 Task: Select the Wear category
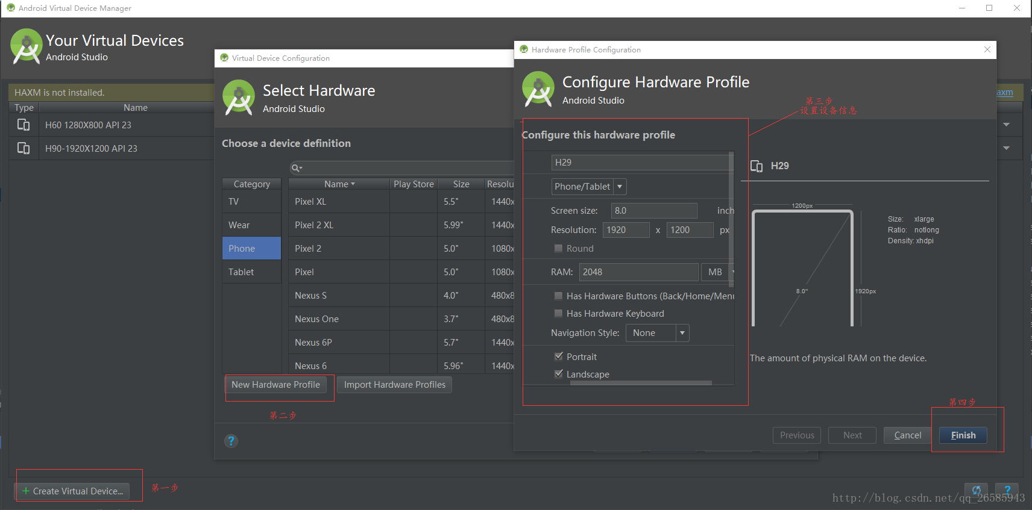(x=251, y=225)
